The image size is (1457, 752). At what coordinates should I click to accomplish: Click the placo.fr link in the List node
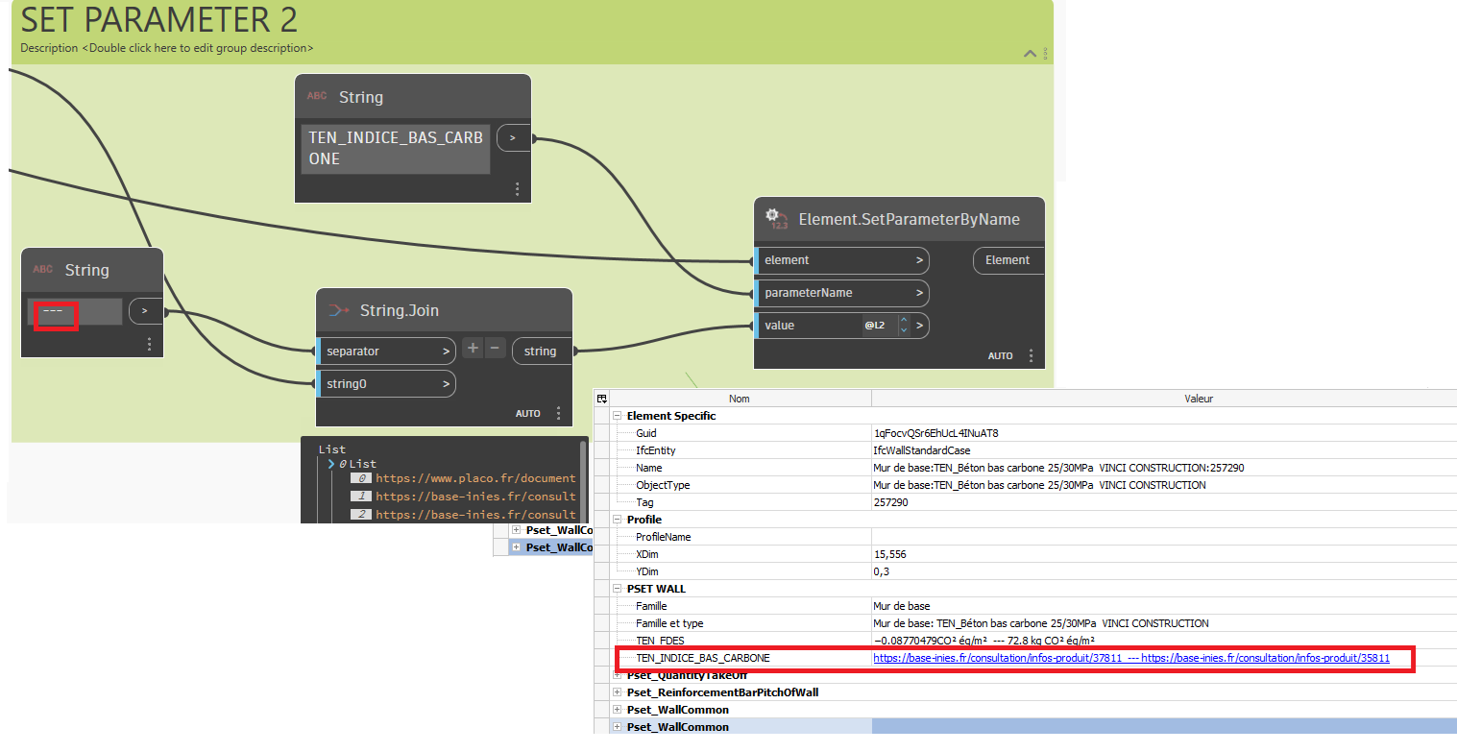476,478
